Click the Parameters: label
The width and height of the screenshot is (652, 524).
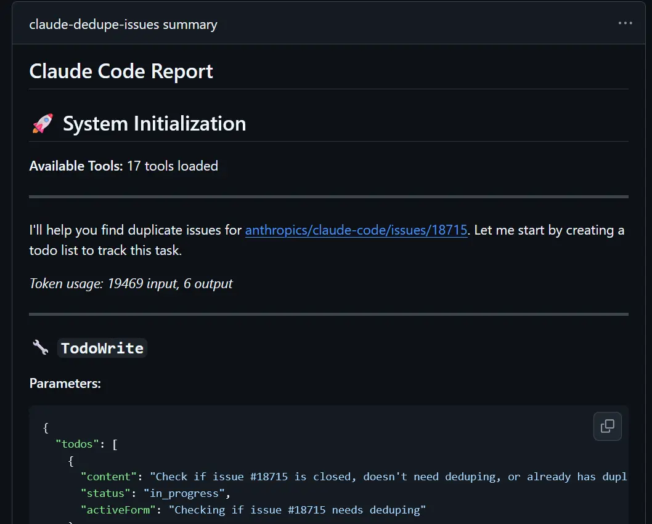[65, 383]
